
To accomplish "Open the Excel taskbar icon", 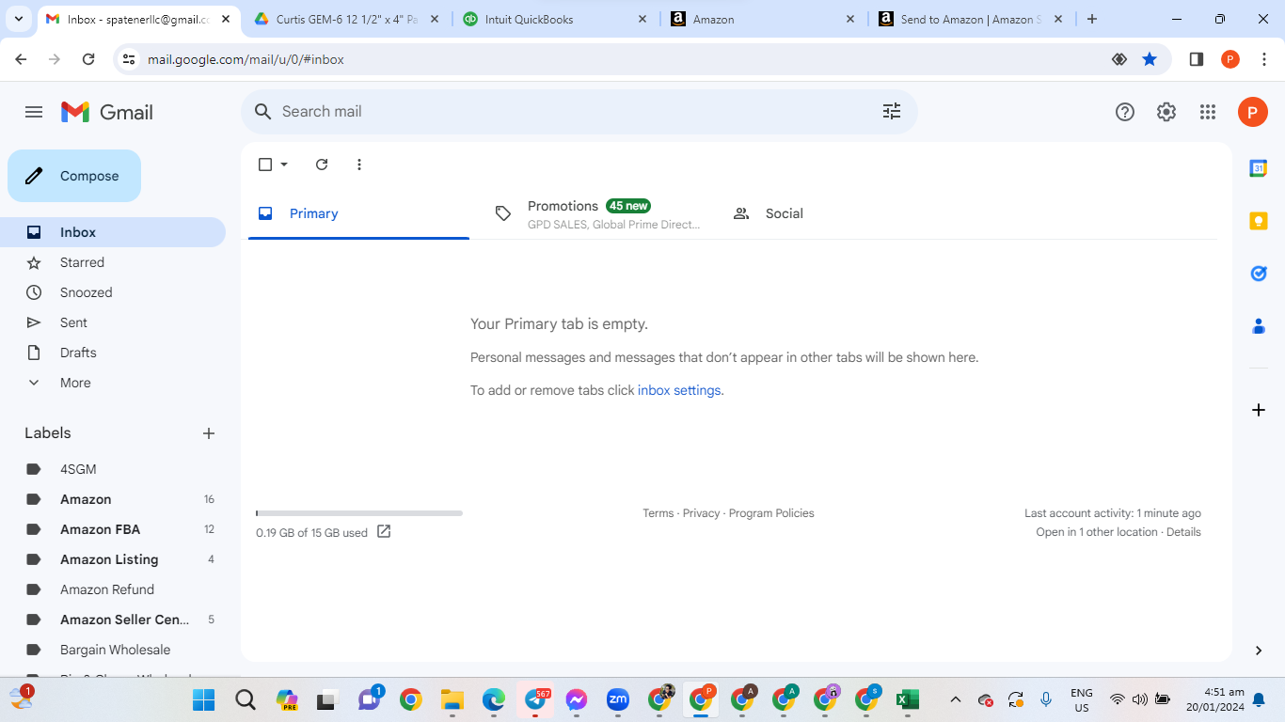I will click(907, 699).
